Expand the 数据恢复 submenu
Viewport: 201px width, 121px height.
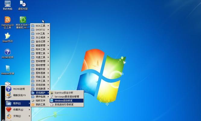40,69
